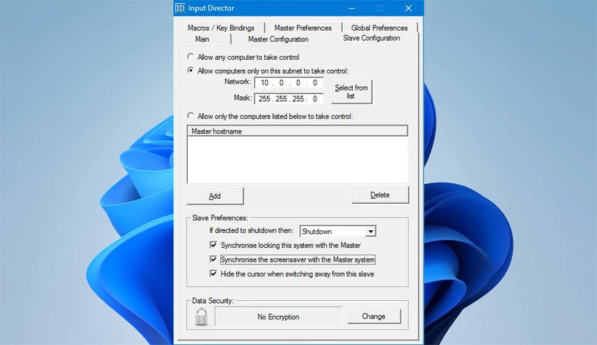Switch to the Master Configuration tab
The width and height of the screenshot is (597, 345).
(279, 39)
